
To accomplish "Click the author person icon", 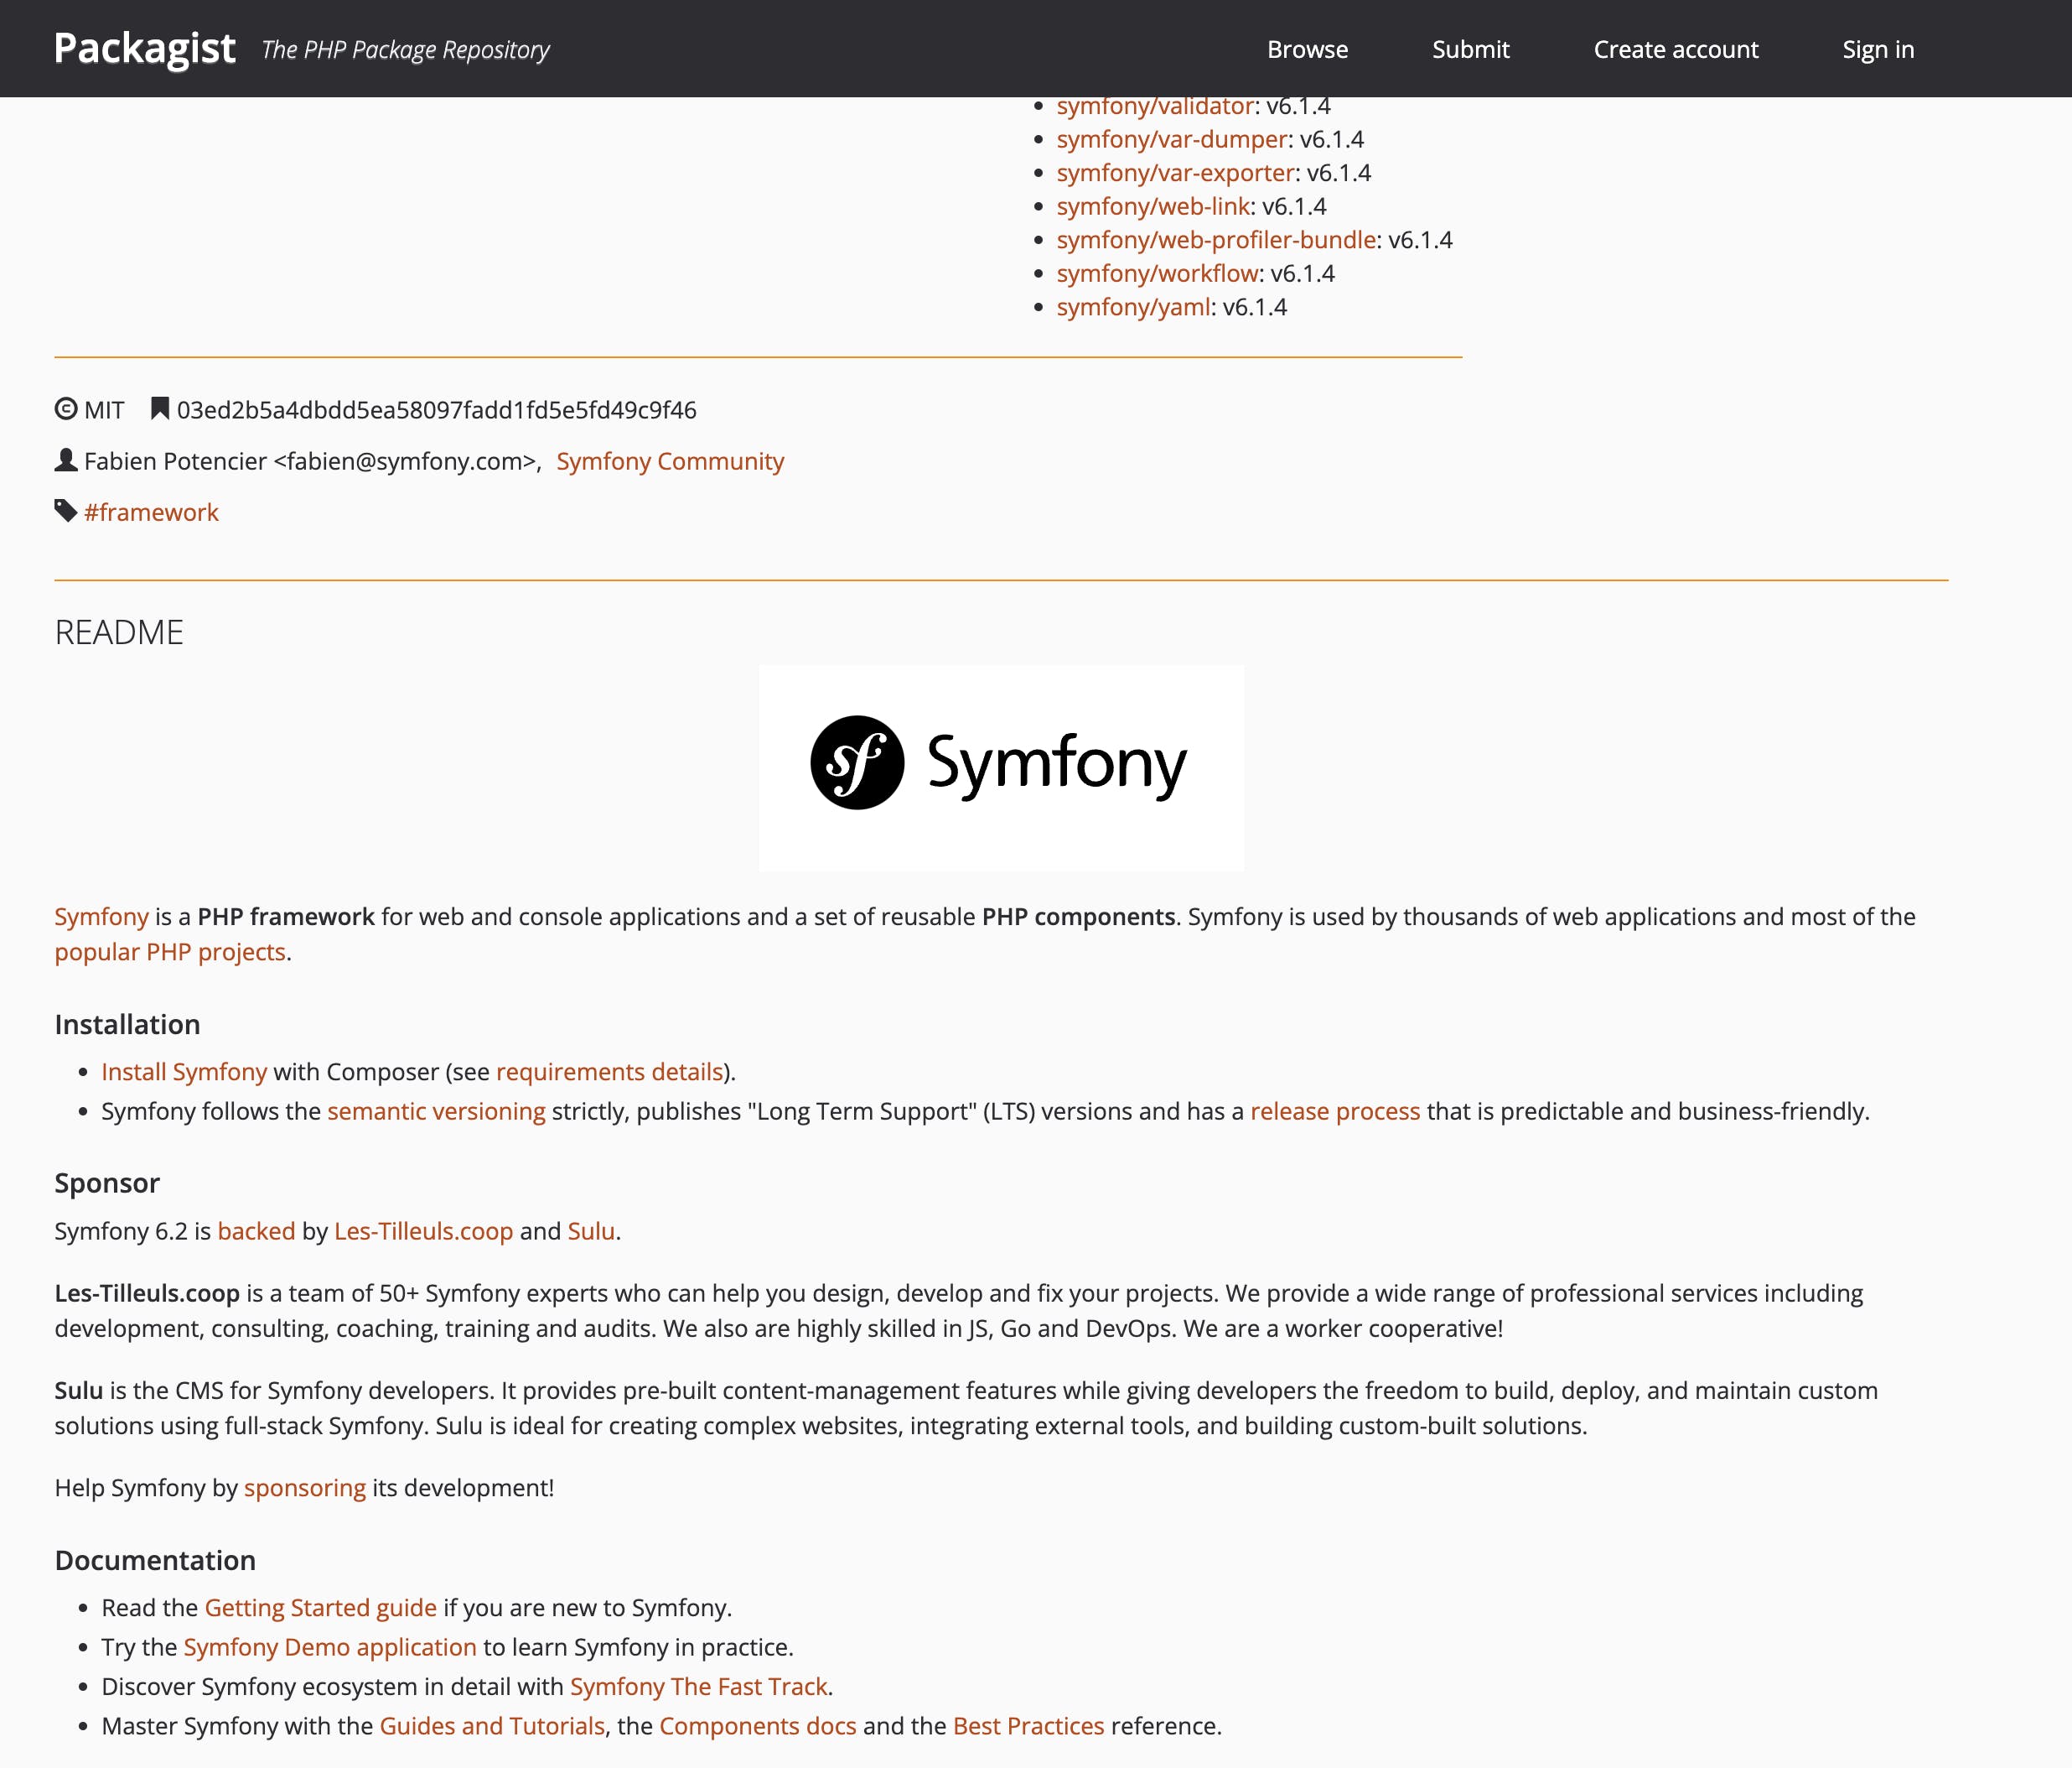I will click(66, 460).
